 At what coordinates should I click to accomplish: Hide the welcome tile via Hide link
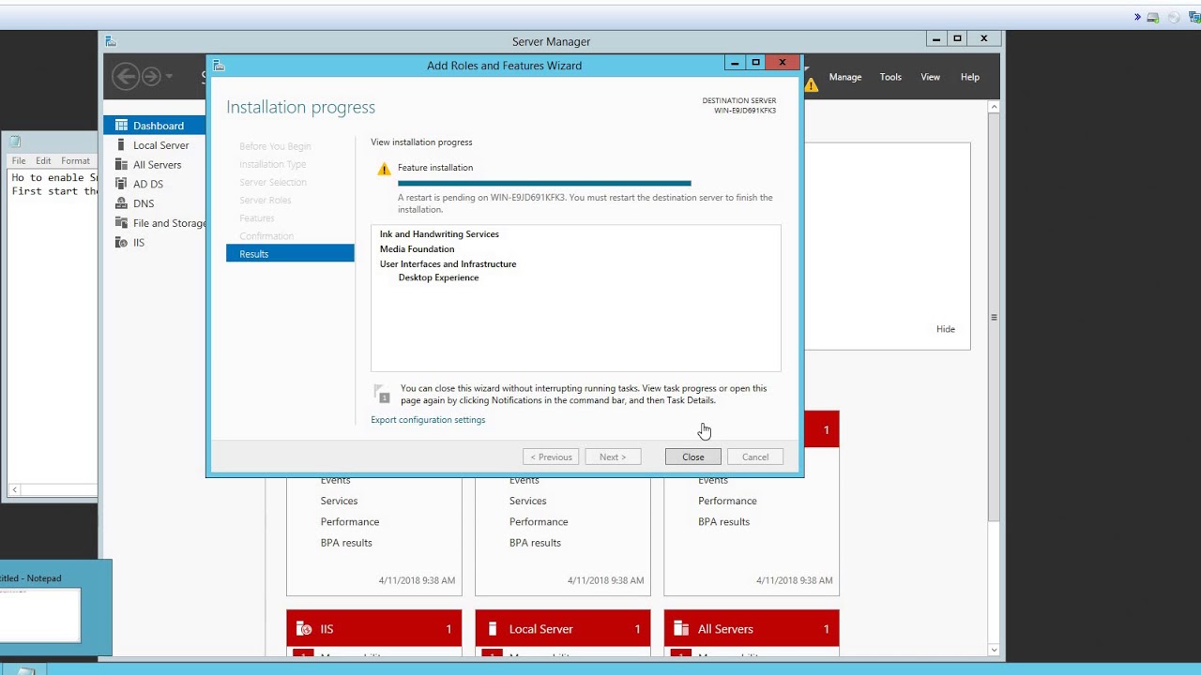tap(946, 329)
